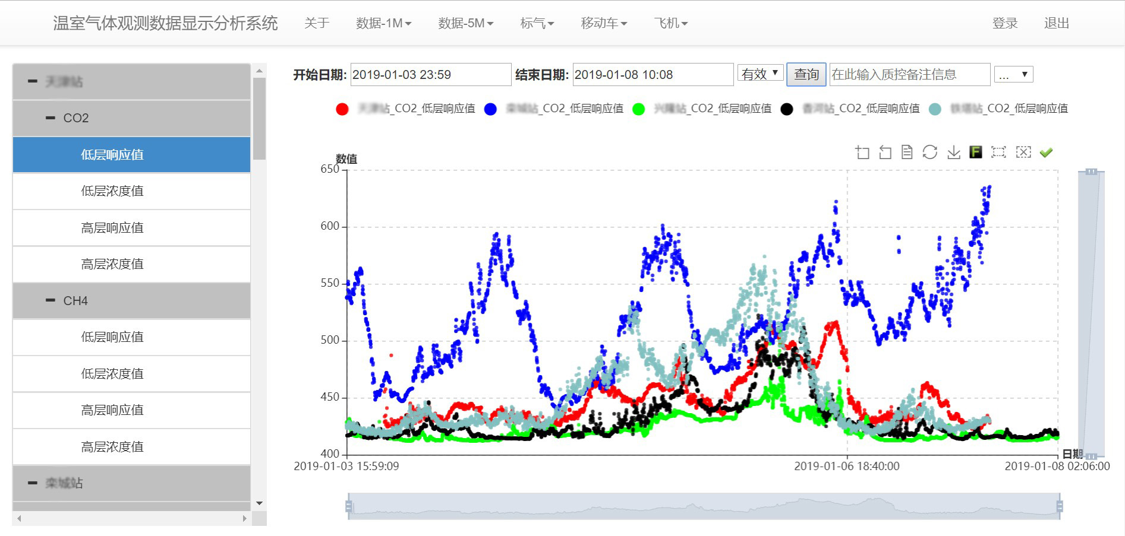Toggle the red legend series
The image size is (1125, 536).
[342, 109]
